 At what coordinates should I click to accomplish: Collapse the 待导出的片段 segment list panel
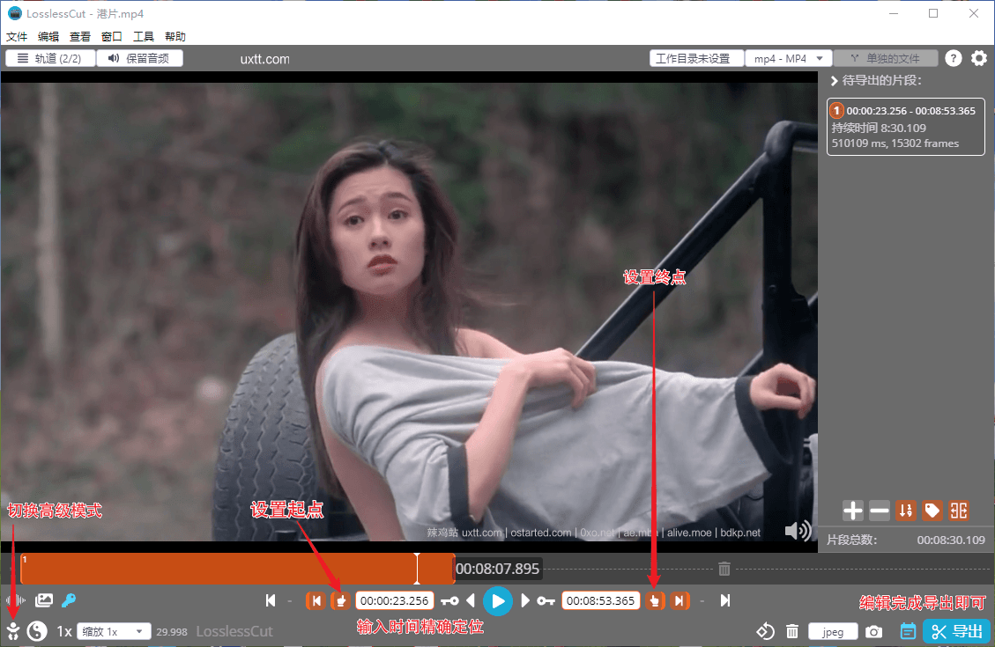pos(834,81)
